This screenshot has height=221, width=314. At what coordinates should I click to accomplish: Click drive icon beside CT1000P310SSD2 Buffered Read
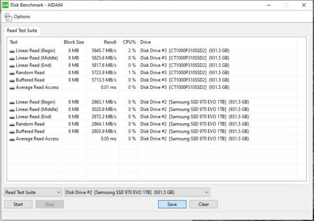tap(12, 80)
